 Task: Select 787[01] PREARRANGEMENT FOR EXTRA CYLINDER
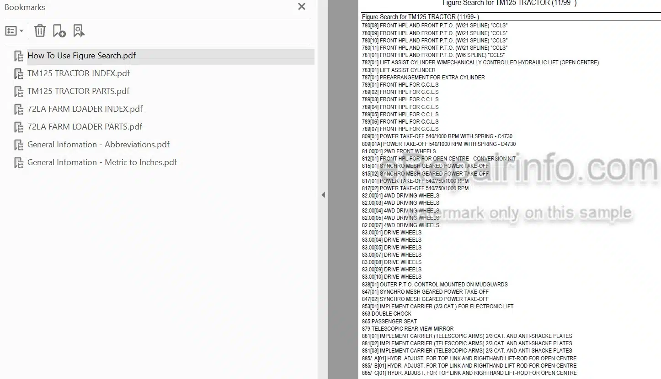click(423, 78)
